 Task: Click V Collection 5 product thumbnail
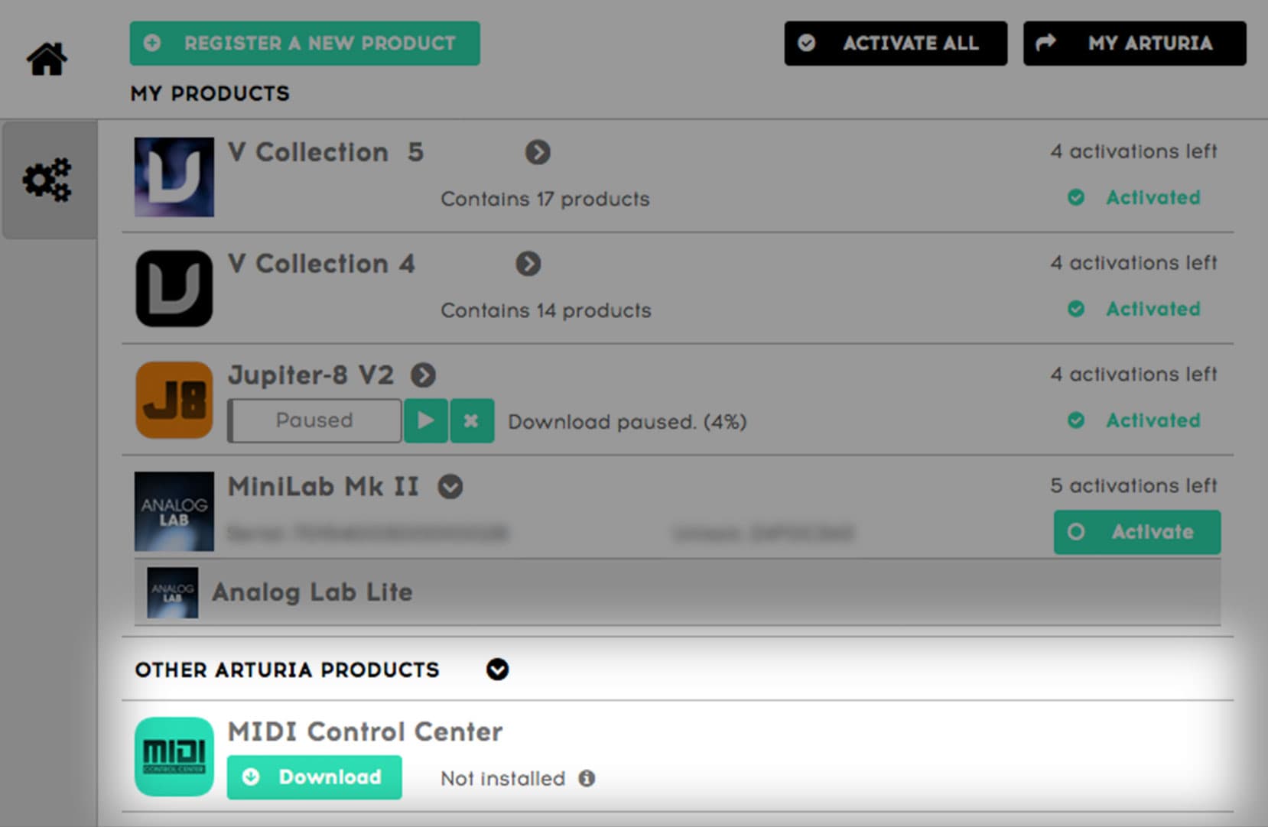click(x=174, y=177)
